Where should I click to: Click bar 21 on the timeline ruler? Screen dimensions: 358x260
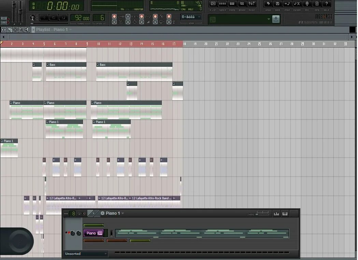point(216,44)
